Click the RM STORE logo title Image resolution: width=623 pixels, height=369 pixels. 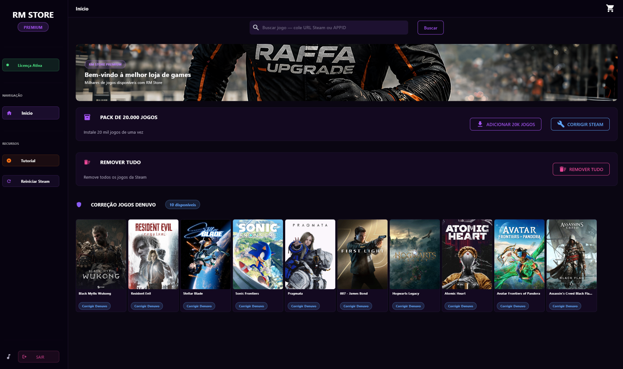pyautogui.click(x=33, y=15)
